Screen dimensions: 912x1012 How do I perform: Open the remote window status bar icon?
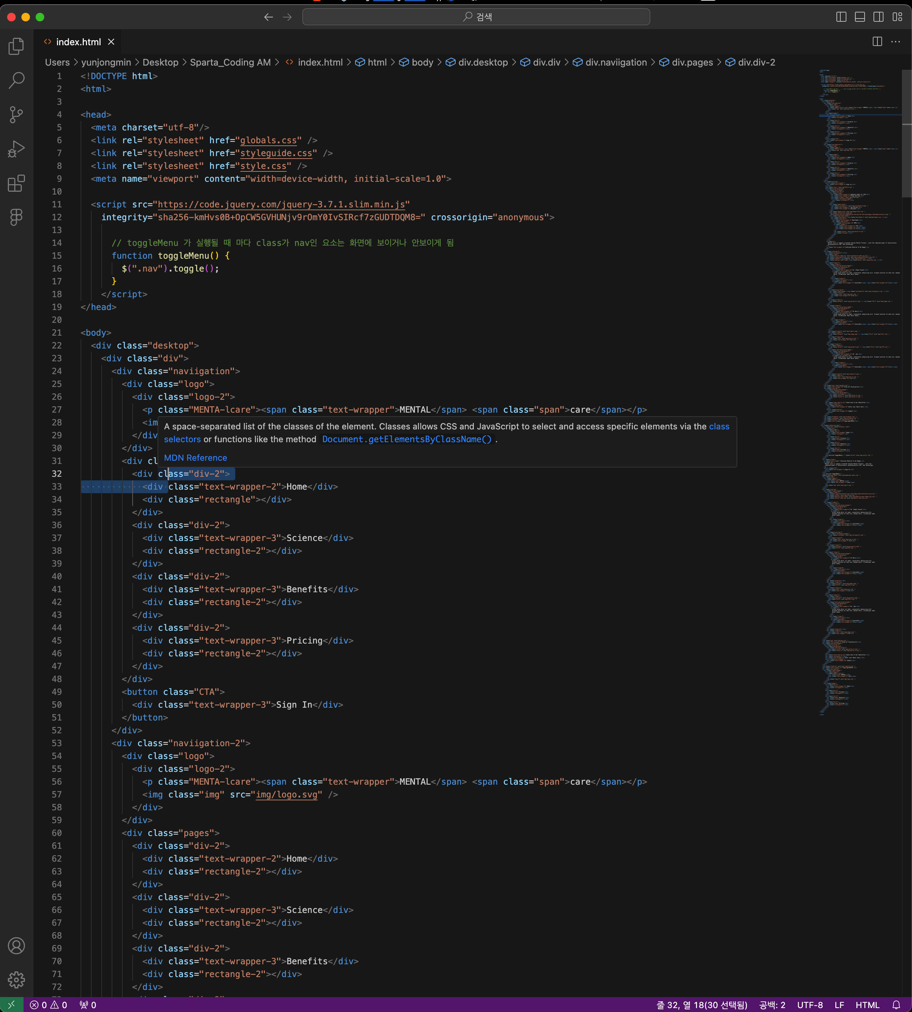coord(11,1005)
